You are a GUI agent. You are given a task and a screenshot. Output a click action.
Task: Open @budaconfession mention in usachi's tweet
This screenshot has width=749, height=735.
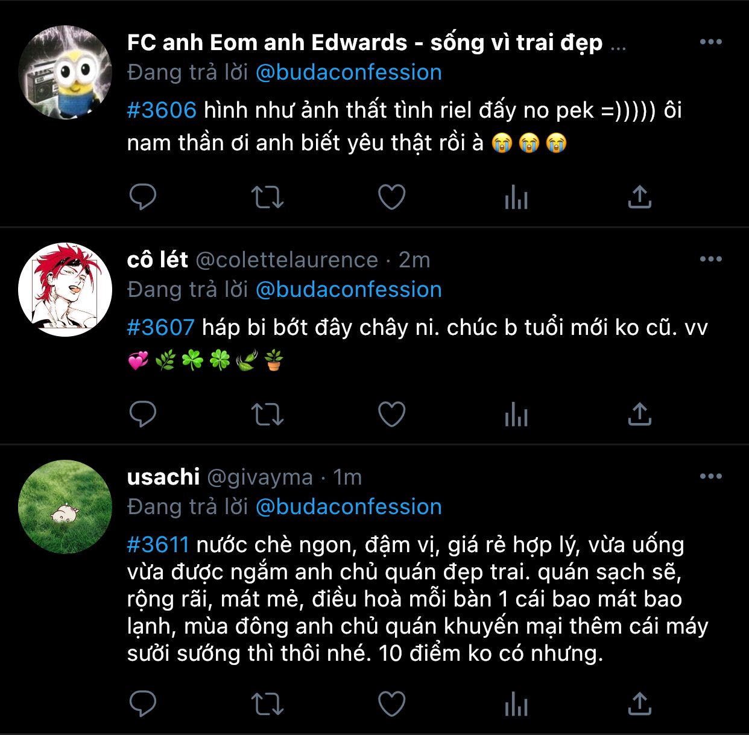coord(349,507)
